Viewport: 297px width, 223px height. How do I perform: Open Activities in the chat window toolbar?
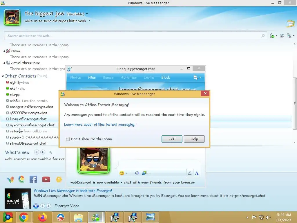click(x=128, y=77)
